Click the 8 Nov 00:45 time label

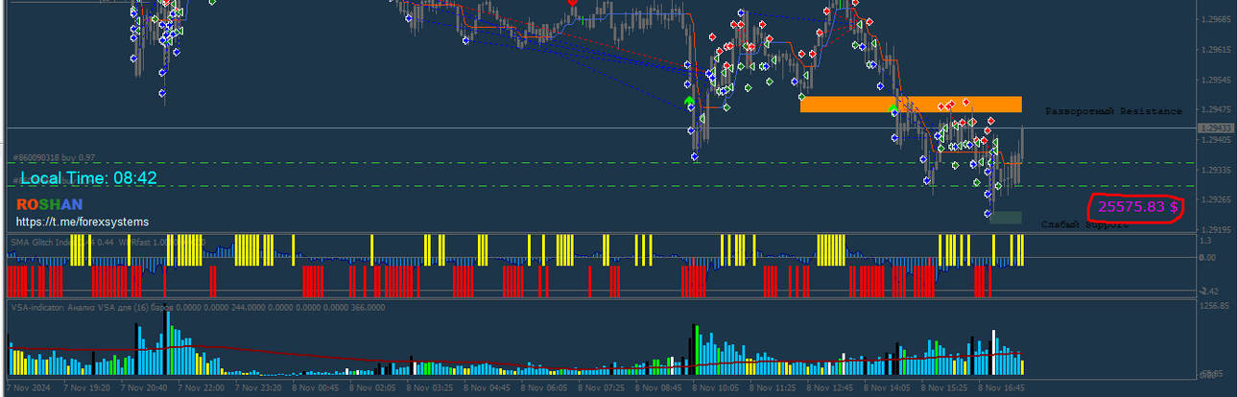point(315,389)
